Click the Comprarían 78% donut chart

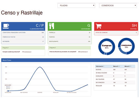click(x=126, y=46)
